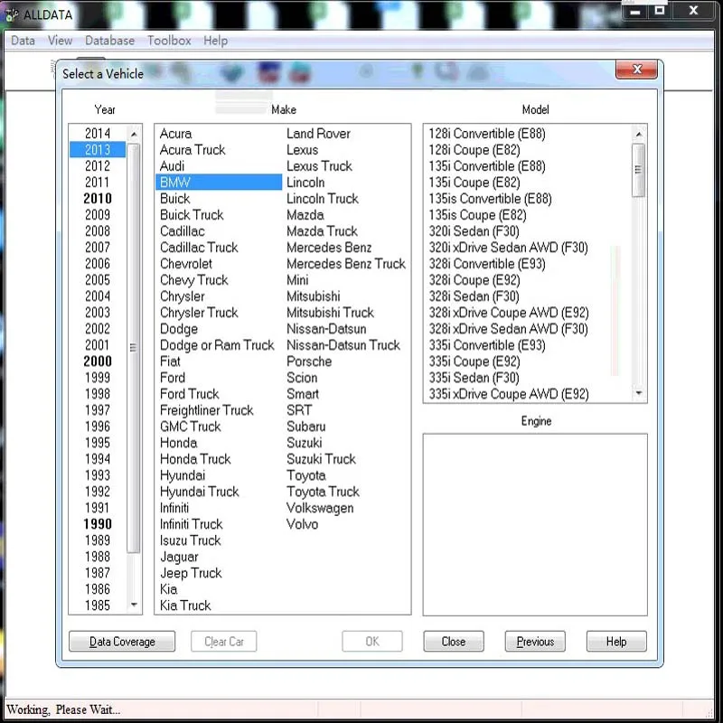Click the Data Coverage button

point(122,642)
